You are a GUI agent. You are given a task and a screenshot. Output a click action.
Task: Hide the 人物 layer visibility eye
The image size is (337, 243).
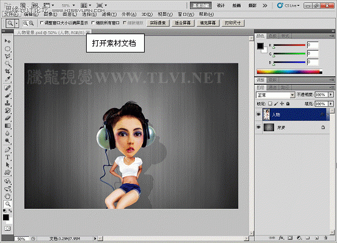[x=259, y=114]
